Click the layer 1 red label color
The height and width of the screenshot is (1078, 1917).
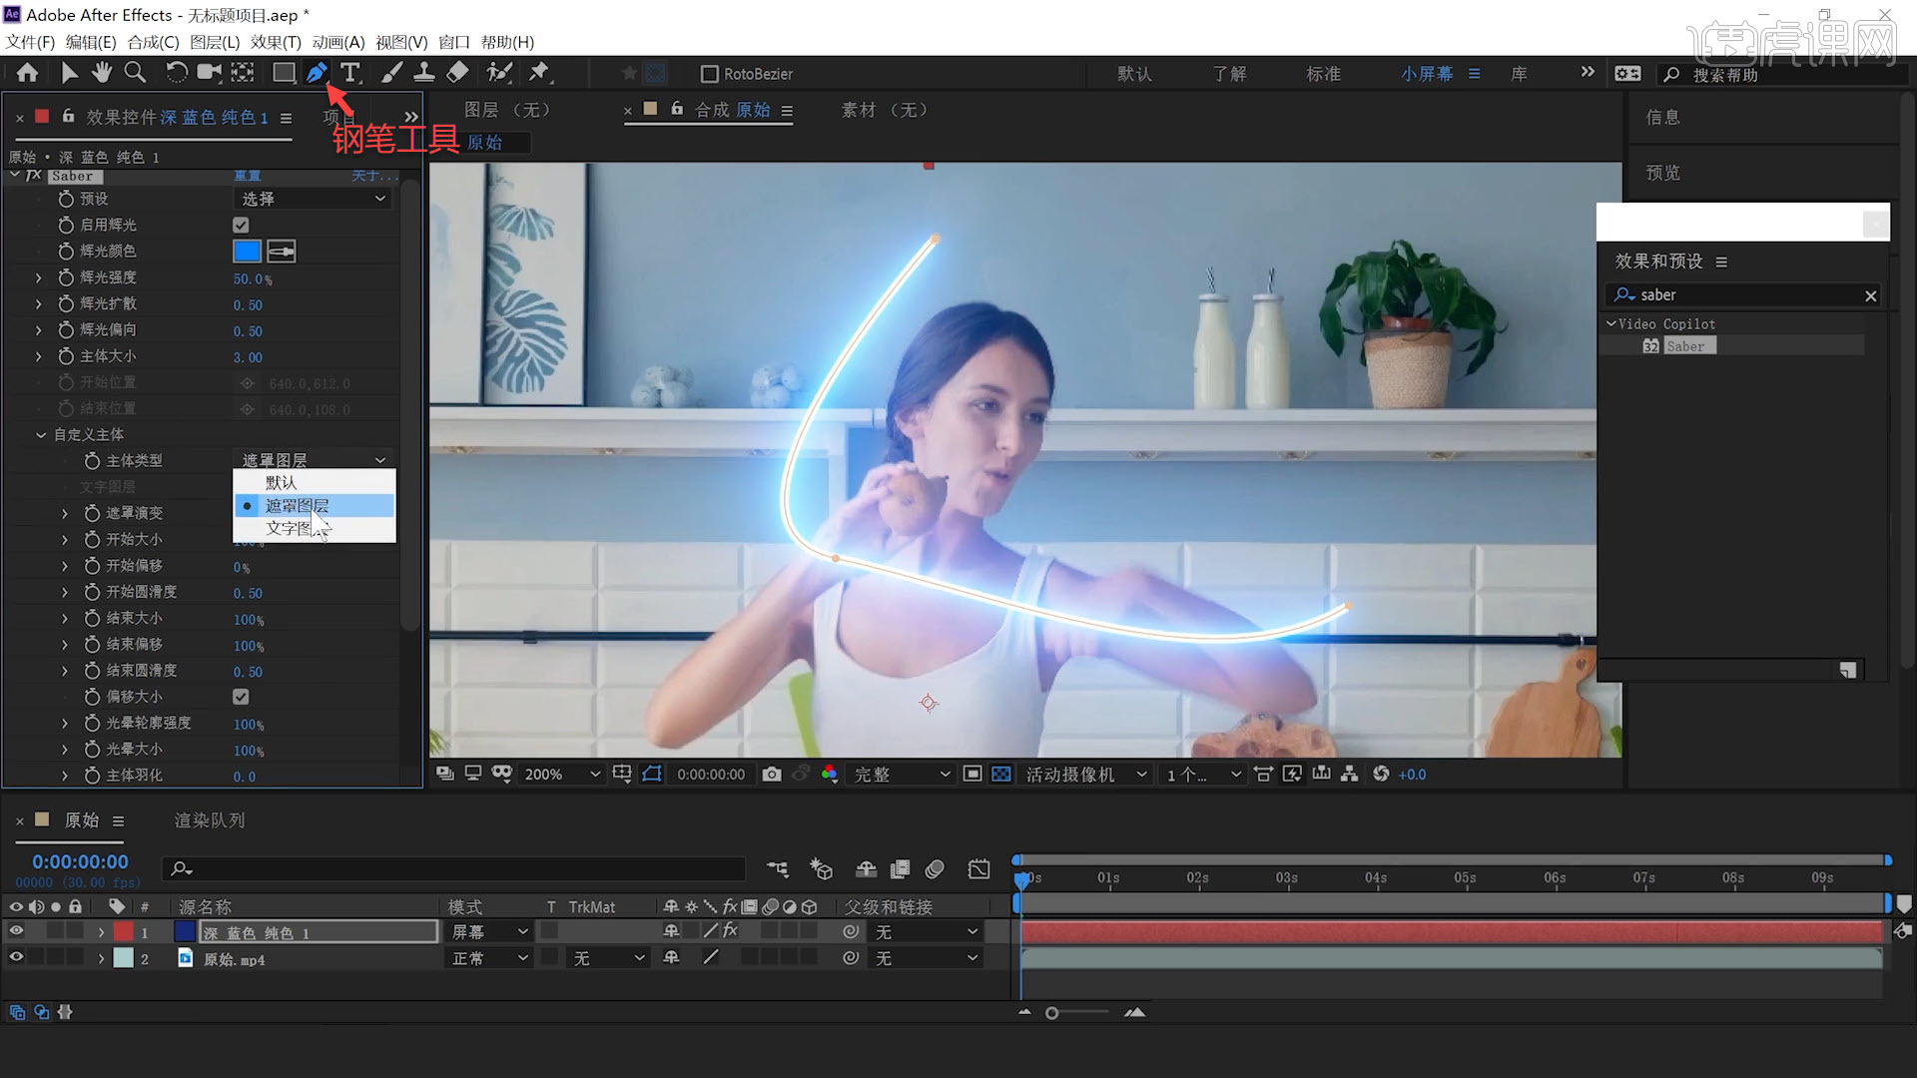tap(123, 931)
